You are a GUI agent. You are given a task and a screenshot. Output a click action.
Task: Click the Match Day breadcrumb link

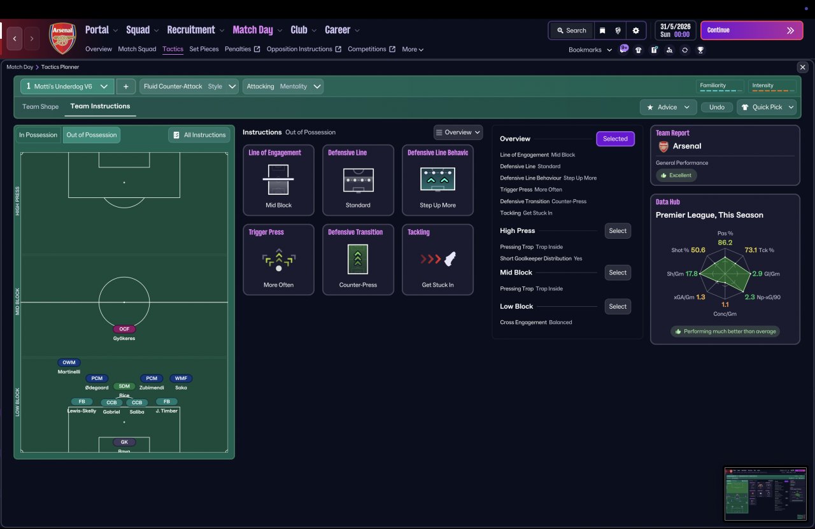point(20,67)
